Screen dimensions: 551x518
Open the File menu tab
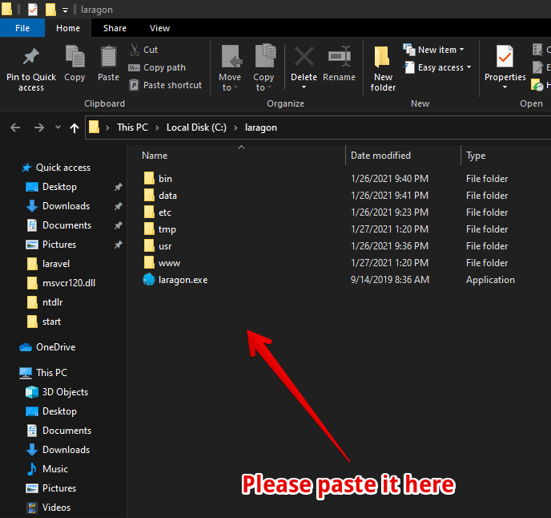tap(22, 28)
